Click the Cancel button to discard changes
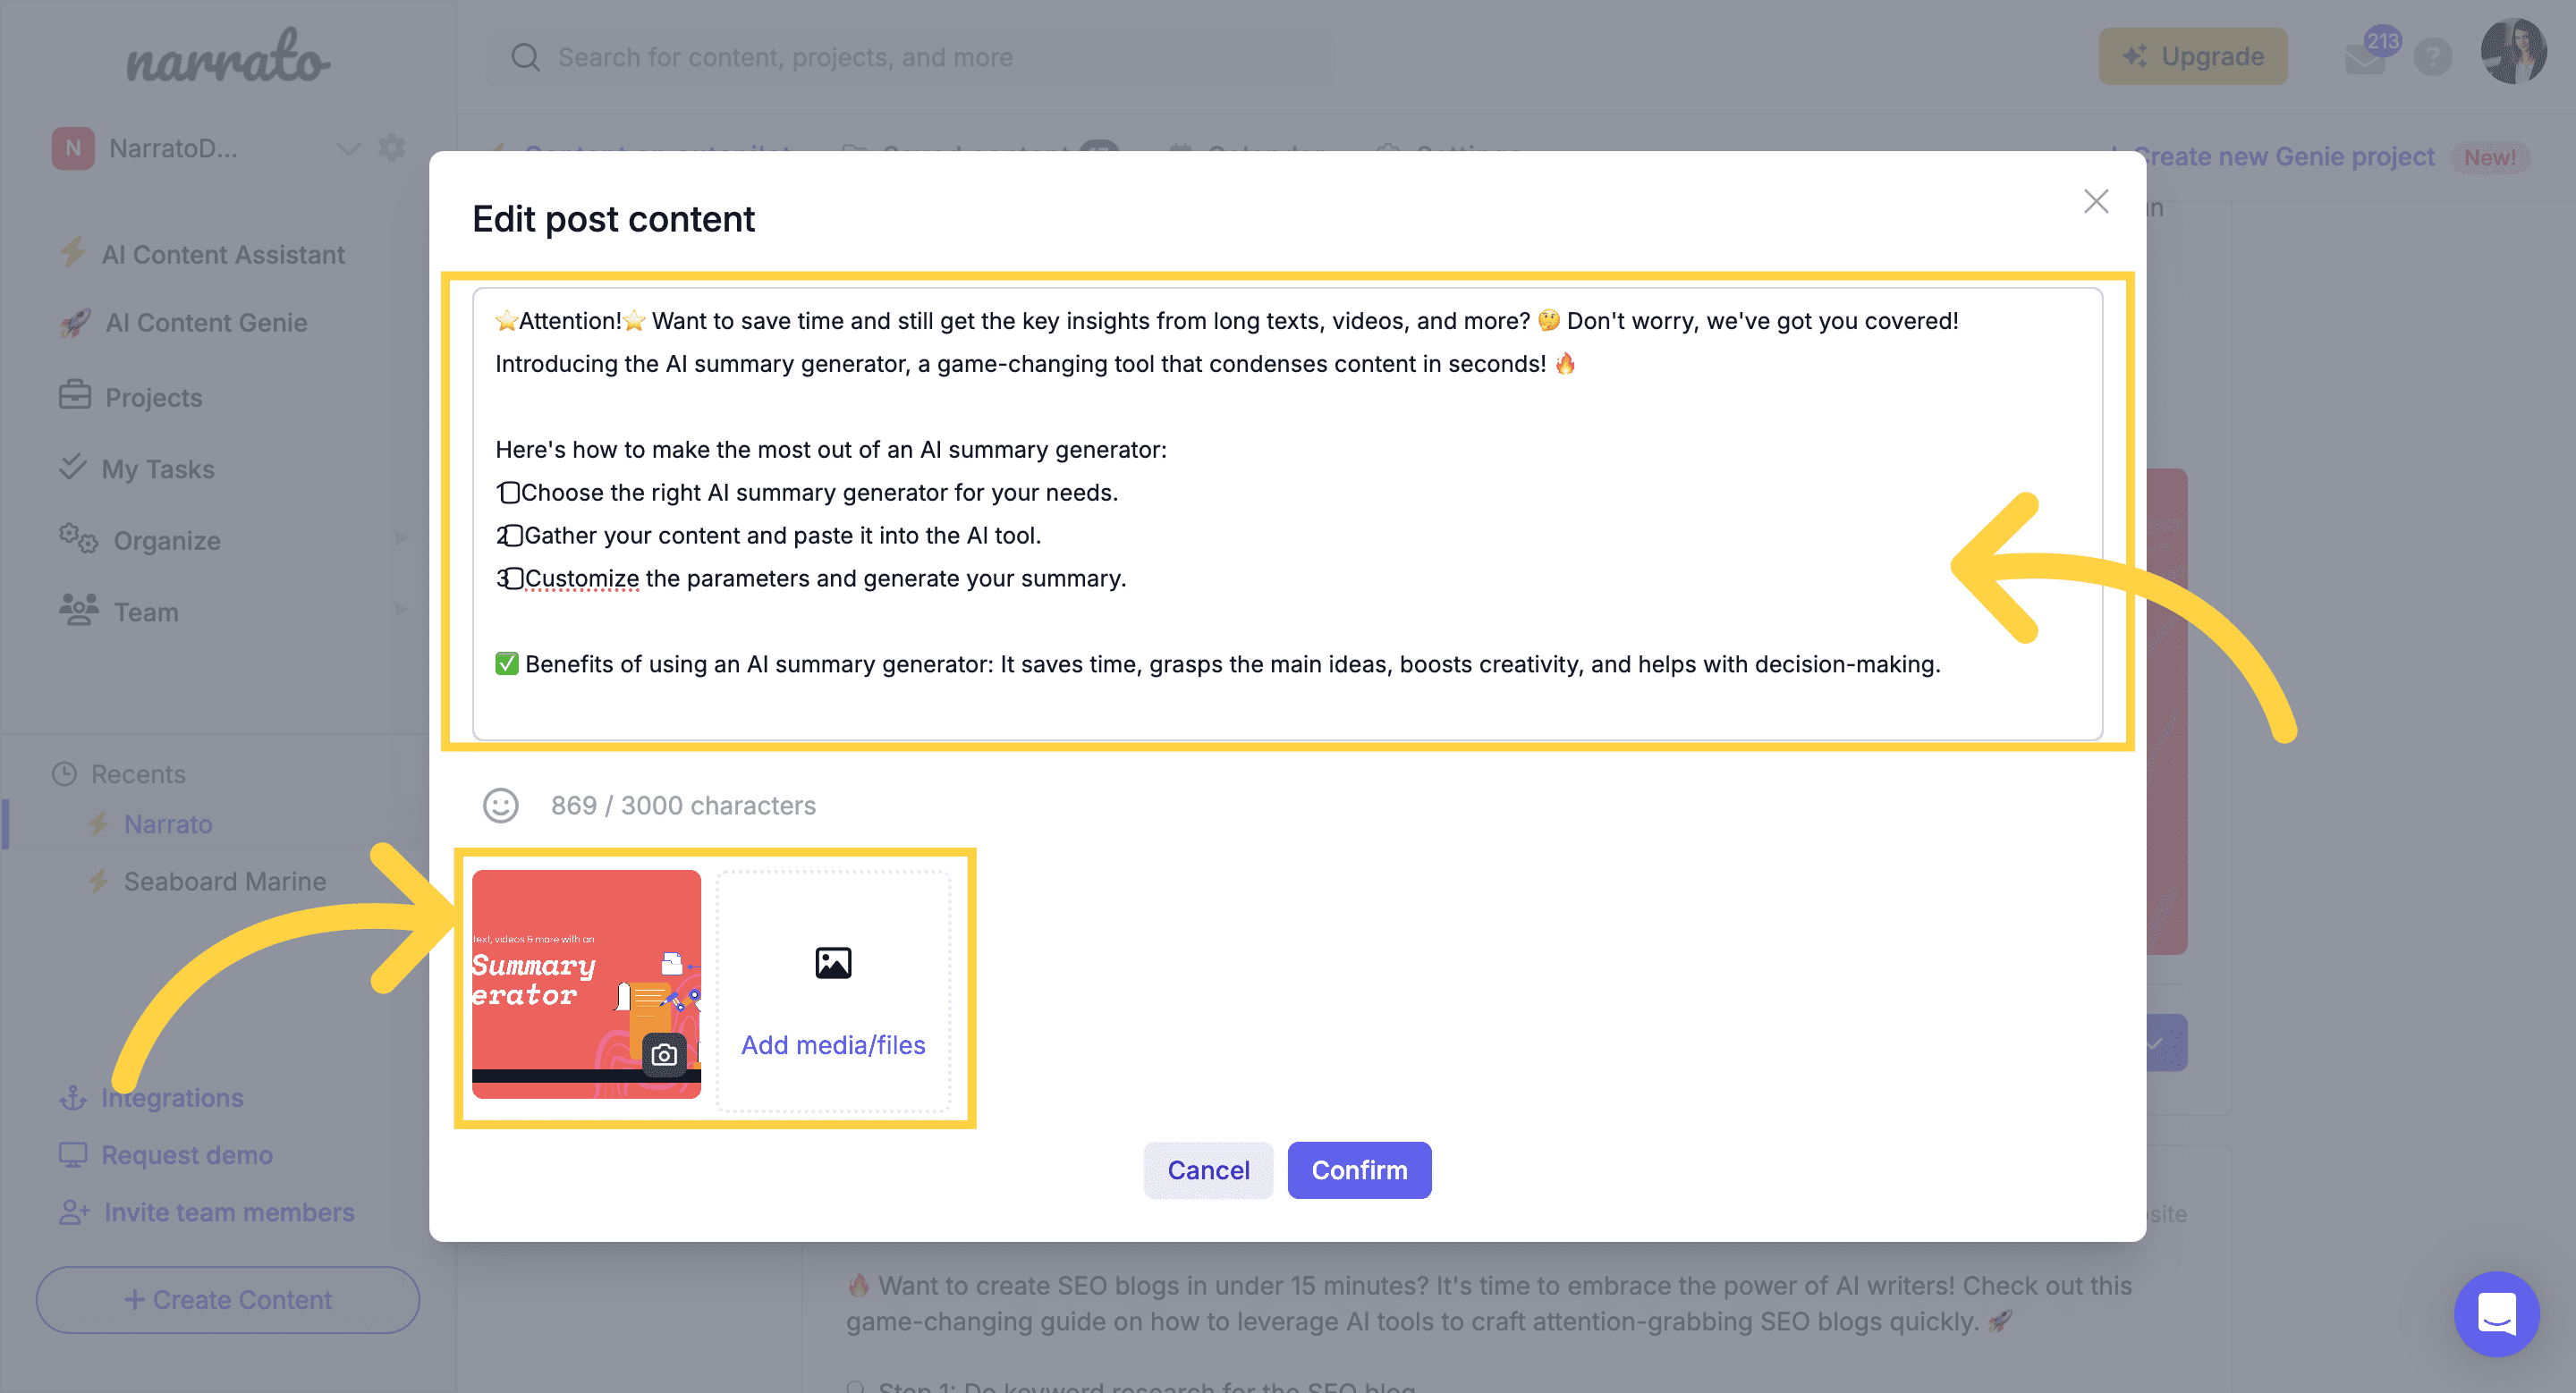Image resolution: width=2576 pixels, height=1393 pixels. [x=1208, y=1169]
